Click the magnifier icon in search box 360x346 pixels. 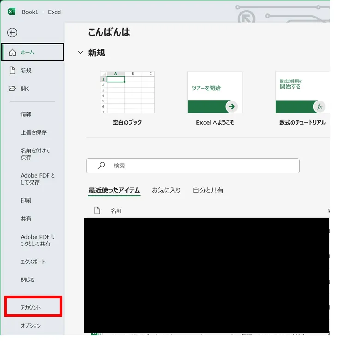pyautogui.click(x=101, y=166)
